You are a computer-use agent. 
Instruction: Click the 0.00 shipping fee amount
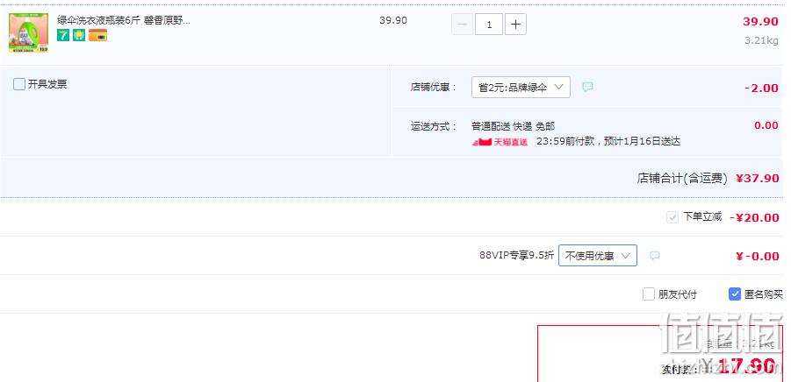click(766, 125)
